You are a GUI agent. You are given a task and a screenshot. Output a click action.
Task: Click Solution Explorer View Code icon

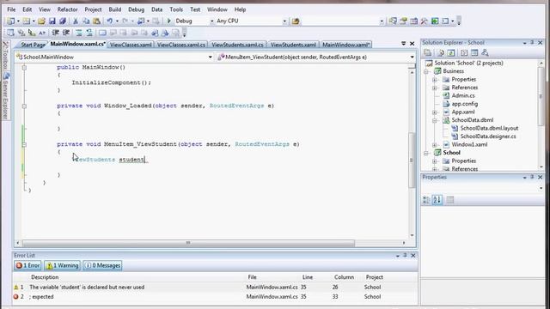(464, 53)
